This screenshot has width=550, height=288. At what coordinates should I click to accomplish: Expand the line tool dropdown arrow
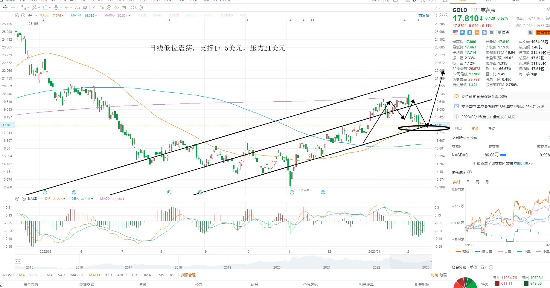click(17, 7)
